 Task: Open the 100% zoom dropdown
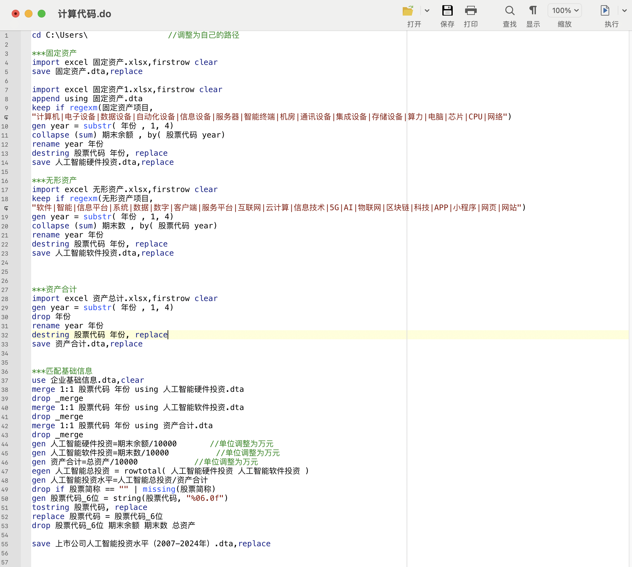pyautogui.click(x=565, y=11)
